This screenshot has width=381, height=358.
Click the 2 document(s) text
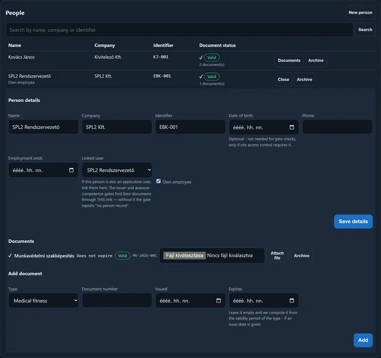(x=212, y=65)
